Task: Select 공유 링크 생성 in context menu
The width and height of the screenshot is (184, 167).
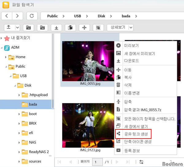Action: click(x=136, y=134)
